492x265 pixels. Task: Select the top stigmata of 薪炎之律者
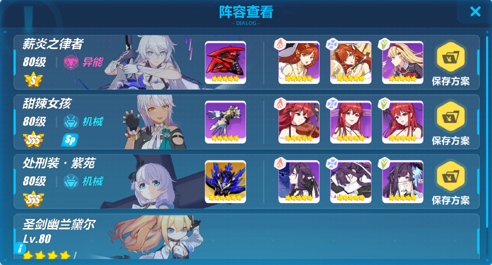click(299, 63)
